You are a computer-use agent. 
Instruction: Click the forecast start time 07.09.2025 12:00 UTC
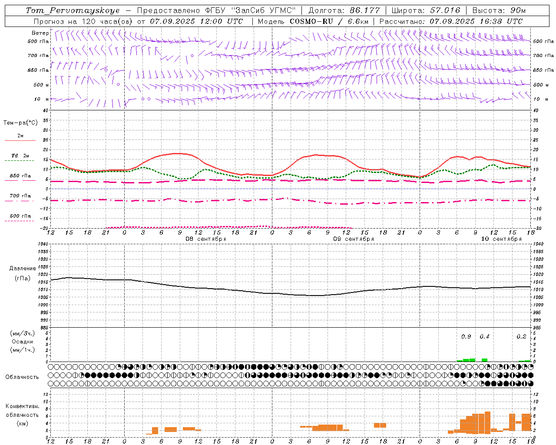(x=196, y=21)
